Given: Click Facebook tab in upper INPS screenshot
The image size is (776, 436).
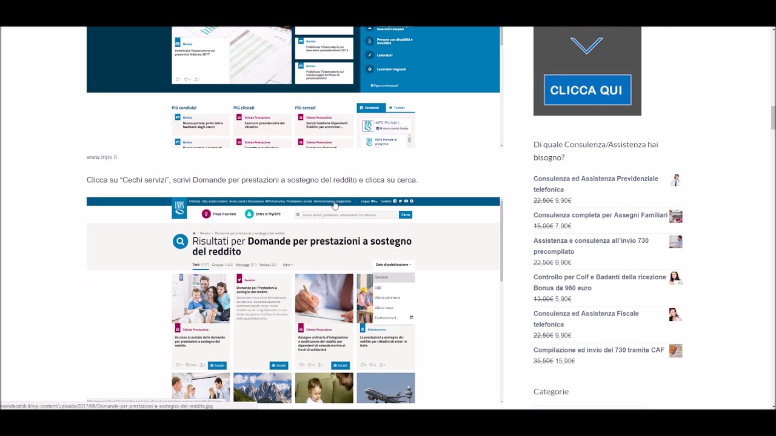Looking at the screenshot, I should (x=370, y=108).
